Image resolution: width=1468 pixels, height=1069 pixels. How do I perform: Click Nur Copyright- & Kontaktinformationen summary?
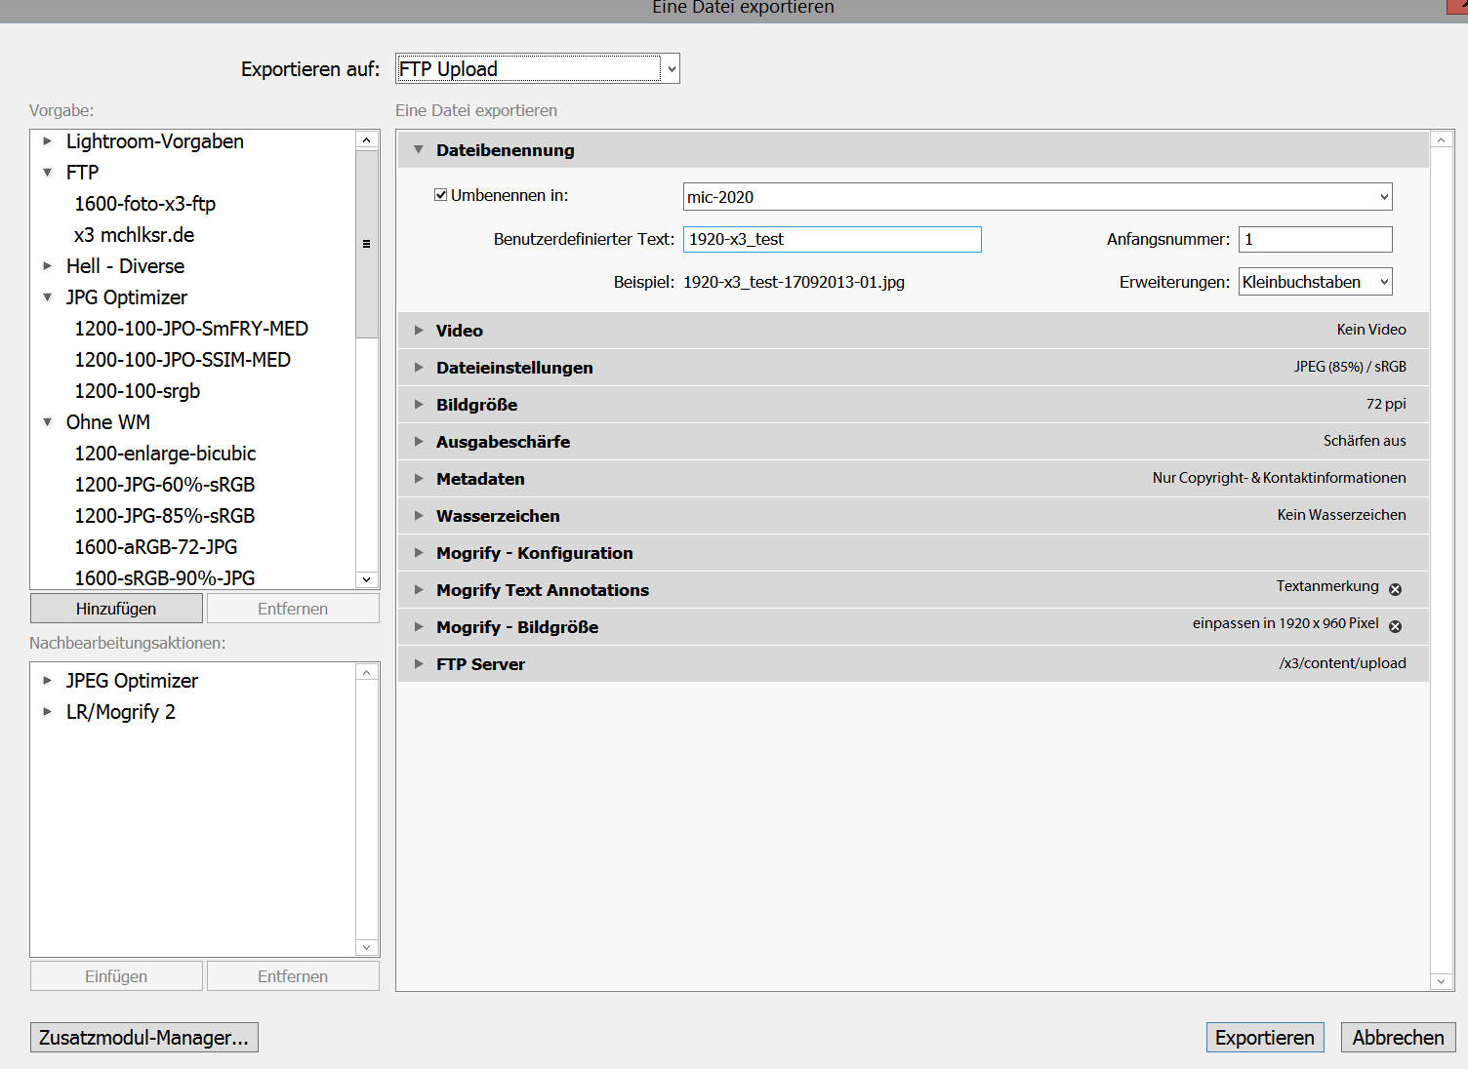tap(1279, 478)
